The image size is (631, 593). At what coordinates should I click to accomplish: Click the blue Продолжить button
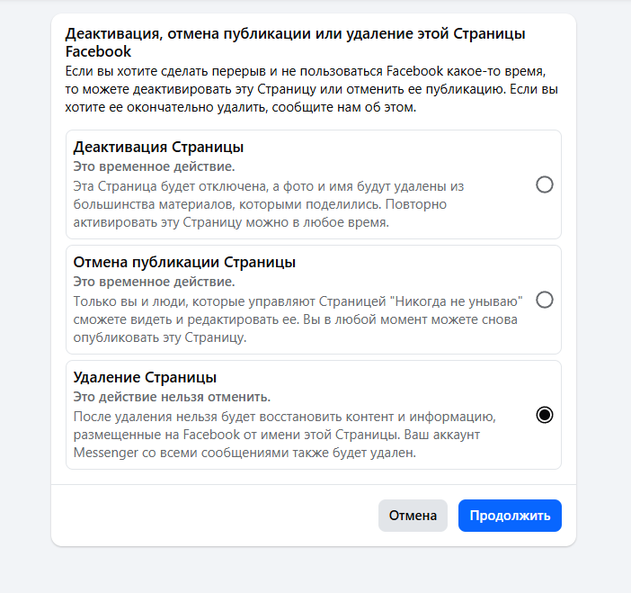510,516
